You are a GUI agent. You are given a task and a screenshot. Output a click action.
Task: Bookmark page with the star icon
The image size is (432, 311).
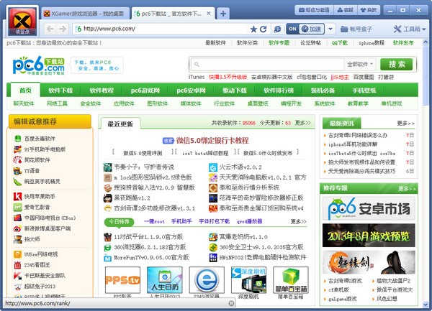click(x=253, y=29)
